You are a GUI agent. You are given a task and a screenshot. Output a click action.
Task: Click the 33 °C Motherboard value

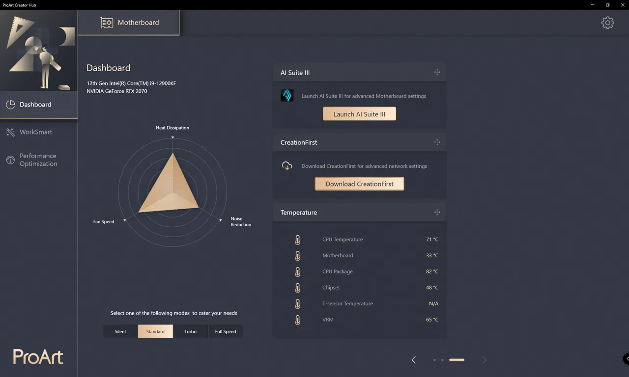(432, 256)
